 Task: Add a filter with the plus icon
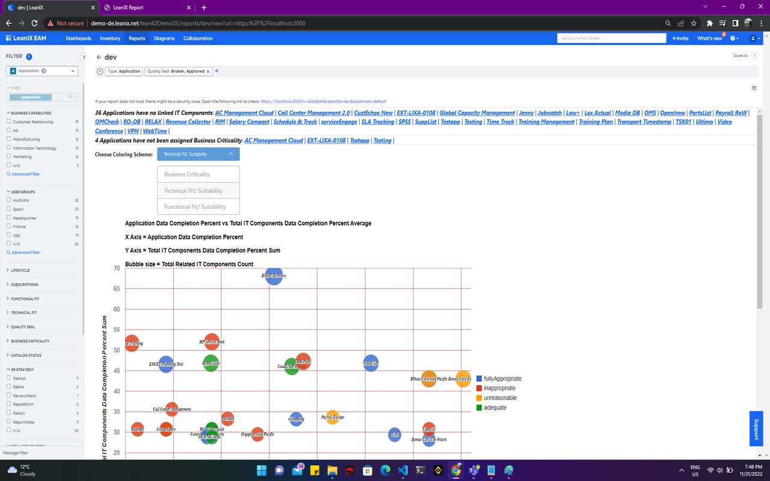tap(217, 71)
